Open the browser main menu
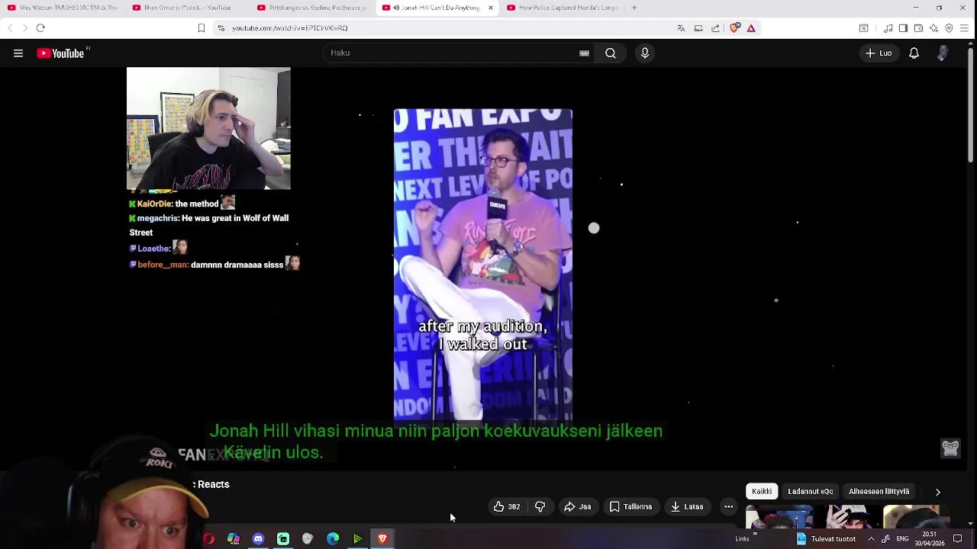 [x=965, y=28]
